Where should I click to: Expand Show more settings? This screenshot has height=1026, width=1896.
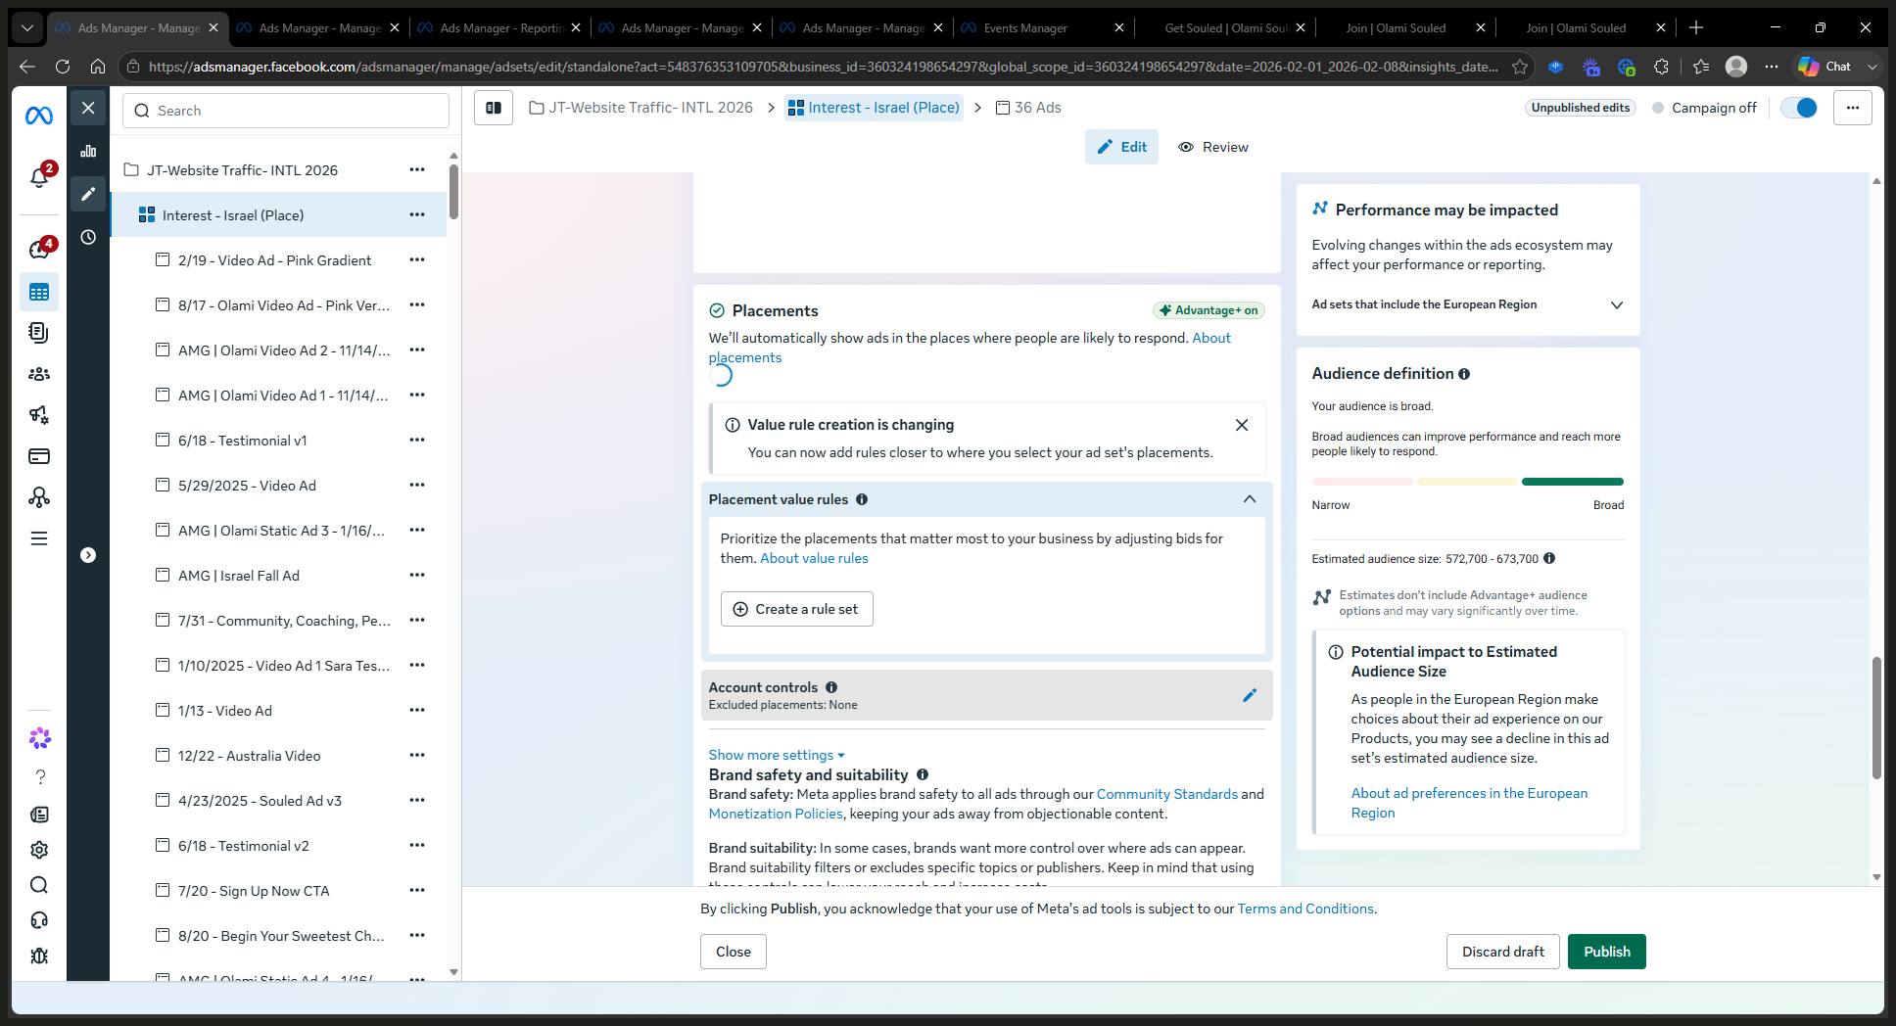(x=777, y=755)
